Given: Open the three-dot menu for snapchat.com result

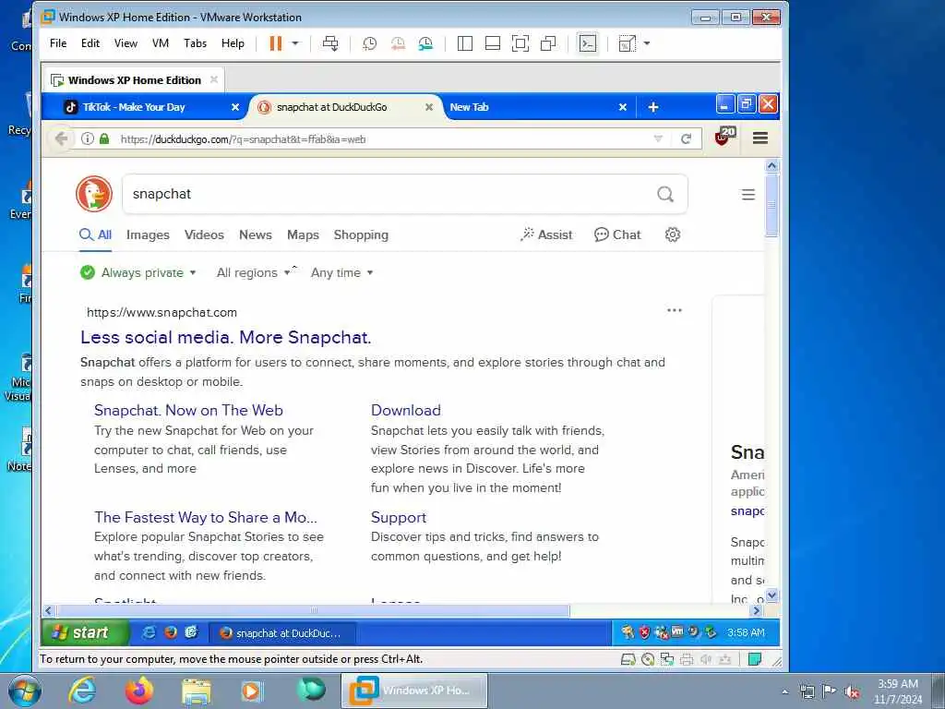Looking at the screenshot, I should [x=675, y=310].
